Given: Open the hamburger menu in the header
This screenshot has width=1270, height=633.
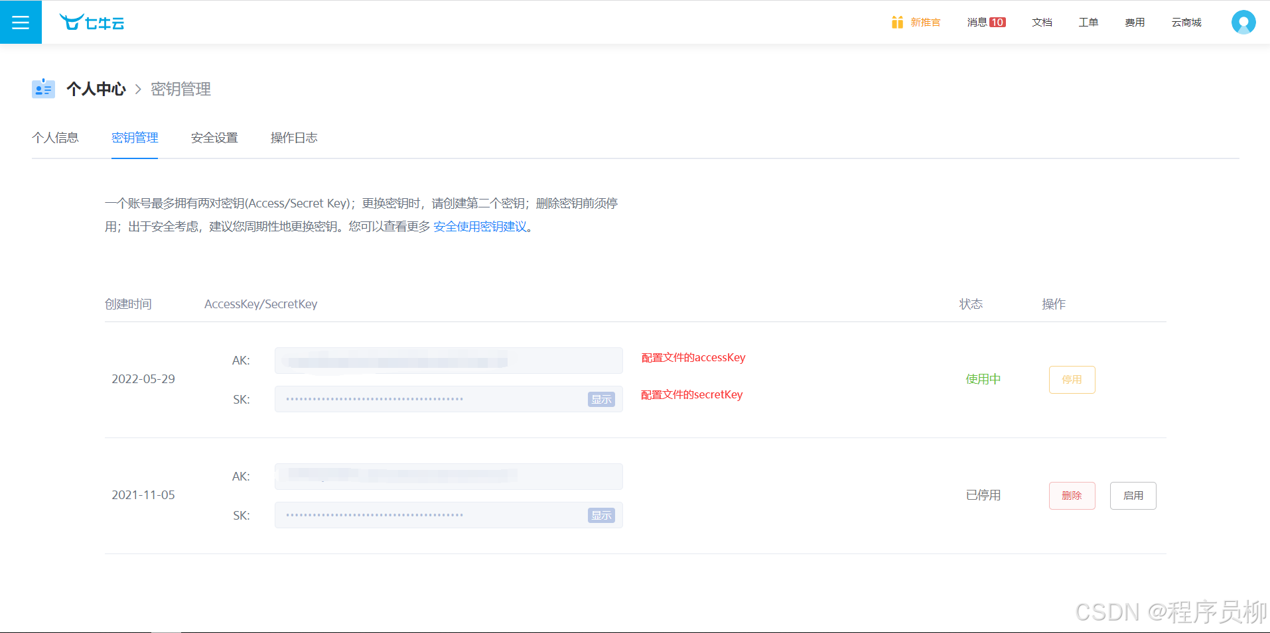Looking at the screenshot, I should (x=21, y=22).
